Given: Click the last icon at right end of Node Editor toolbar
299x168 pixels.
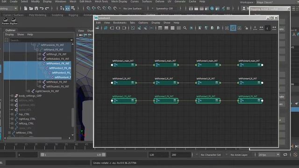Looking at the screenshot, I should [274, 28].
